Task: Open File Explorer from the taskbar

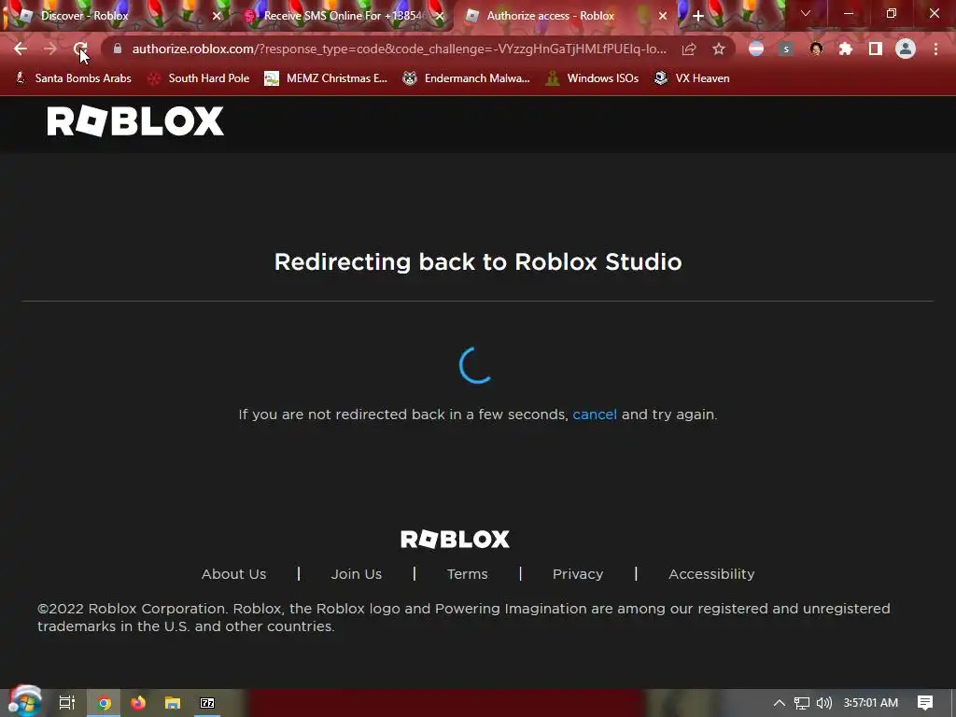Action: pos(173,703)
